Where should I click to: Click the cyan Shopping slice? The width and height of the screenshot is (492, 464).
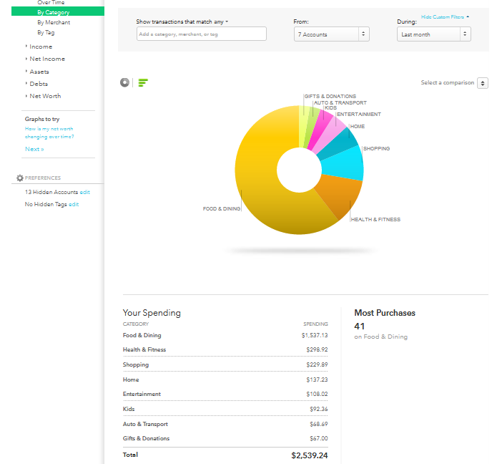pyautogui.click(x=343, y=164)
